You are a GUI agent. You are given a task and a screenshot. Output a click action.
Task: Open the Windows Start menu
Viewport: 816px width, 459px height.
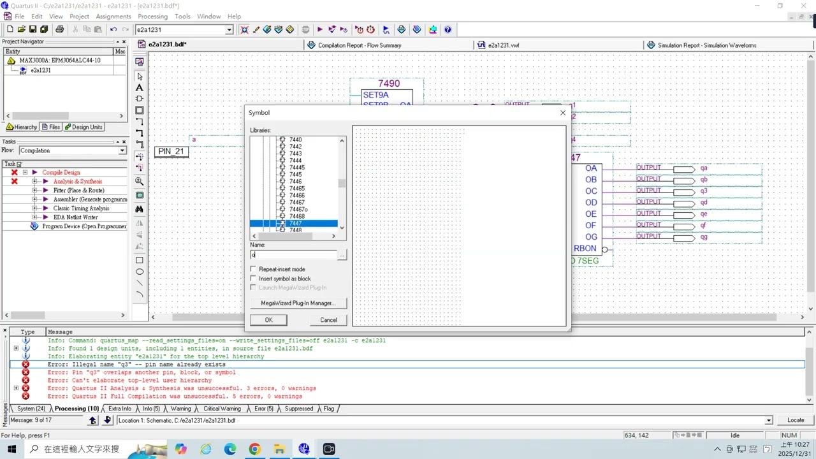pyautogui.click(x=11, y=449)
